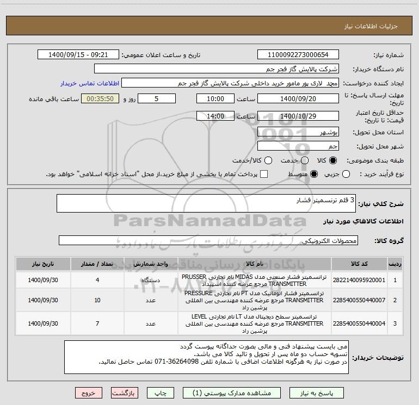The image size is (419, 405).
Task: Choose the جزیی purchase type radio
Action: [x=346, y=175]
